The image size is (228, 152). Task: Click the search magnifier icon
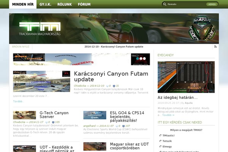tap(165, 4)
